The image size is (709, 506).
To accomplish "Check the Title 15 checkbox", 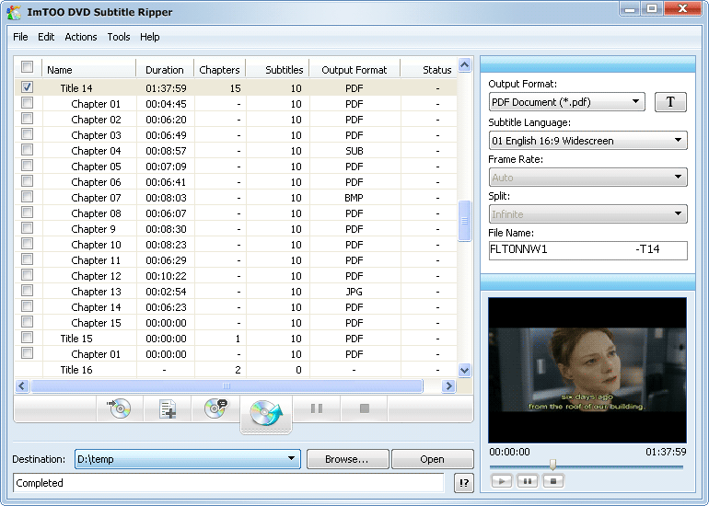I will pos(27,338).
